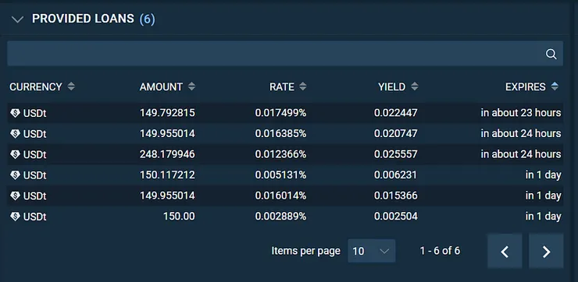Screen dimensions: 578x282
Task: Click the loans count (6)
Action: point(147,19)
